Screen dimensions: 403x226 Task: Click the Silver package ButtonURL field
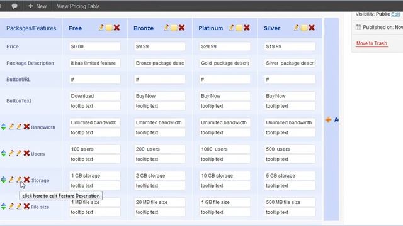click(x=290, y=80)
